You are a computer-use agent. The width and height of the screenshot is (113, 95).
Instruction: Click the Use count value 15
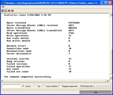[x=70, y=69]
